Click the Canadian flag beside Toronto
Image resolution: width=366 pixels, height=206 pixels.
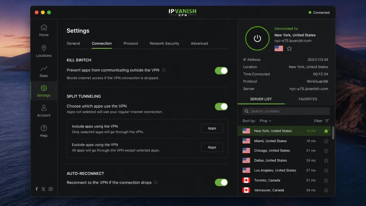coord(246,180)
